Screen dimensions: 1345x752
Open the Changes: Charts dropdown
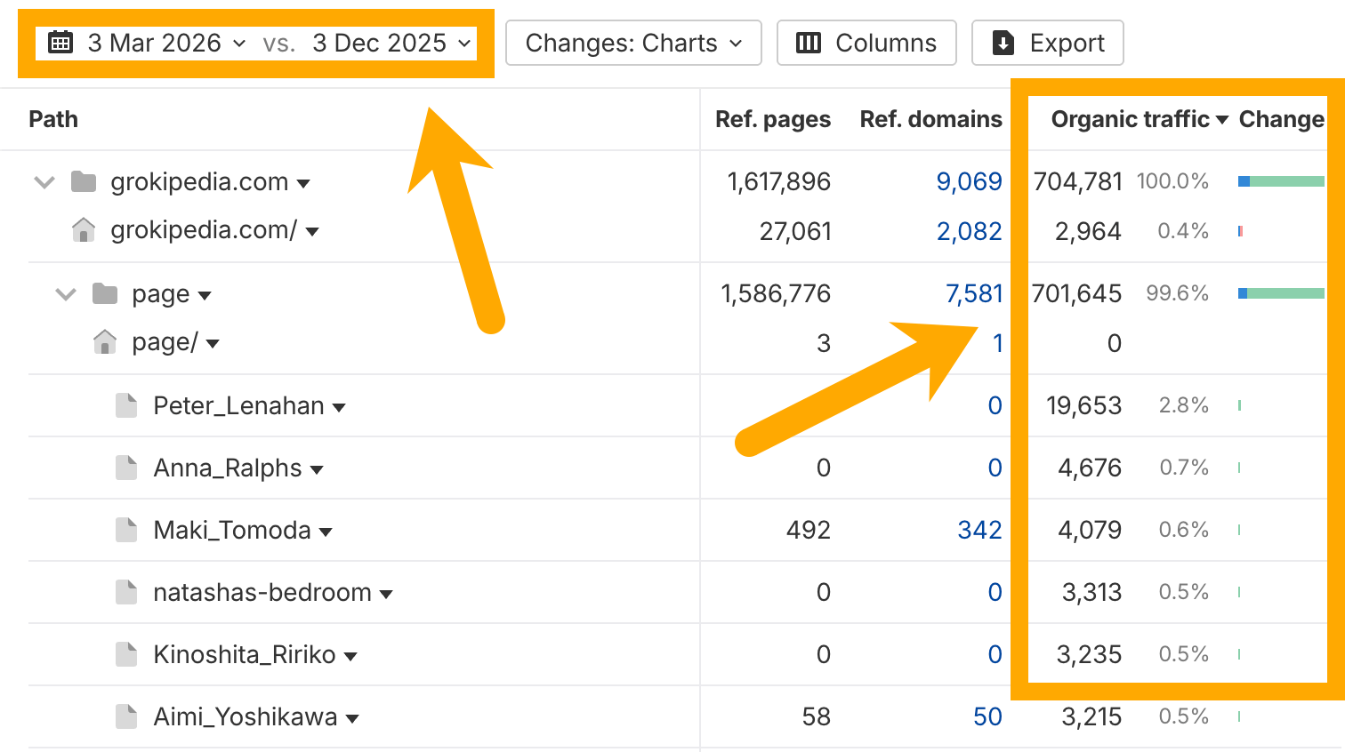633,43
